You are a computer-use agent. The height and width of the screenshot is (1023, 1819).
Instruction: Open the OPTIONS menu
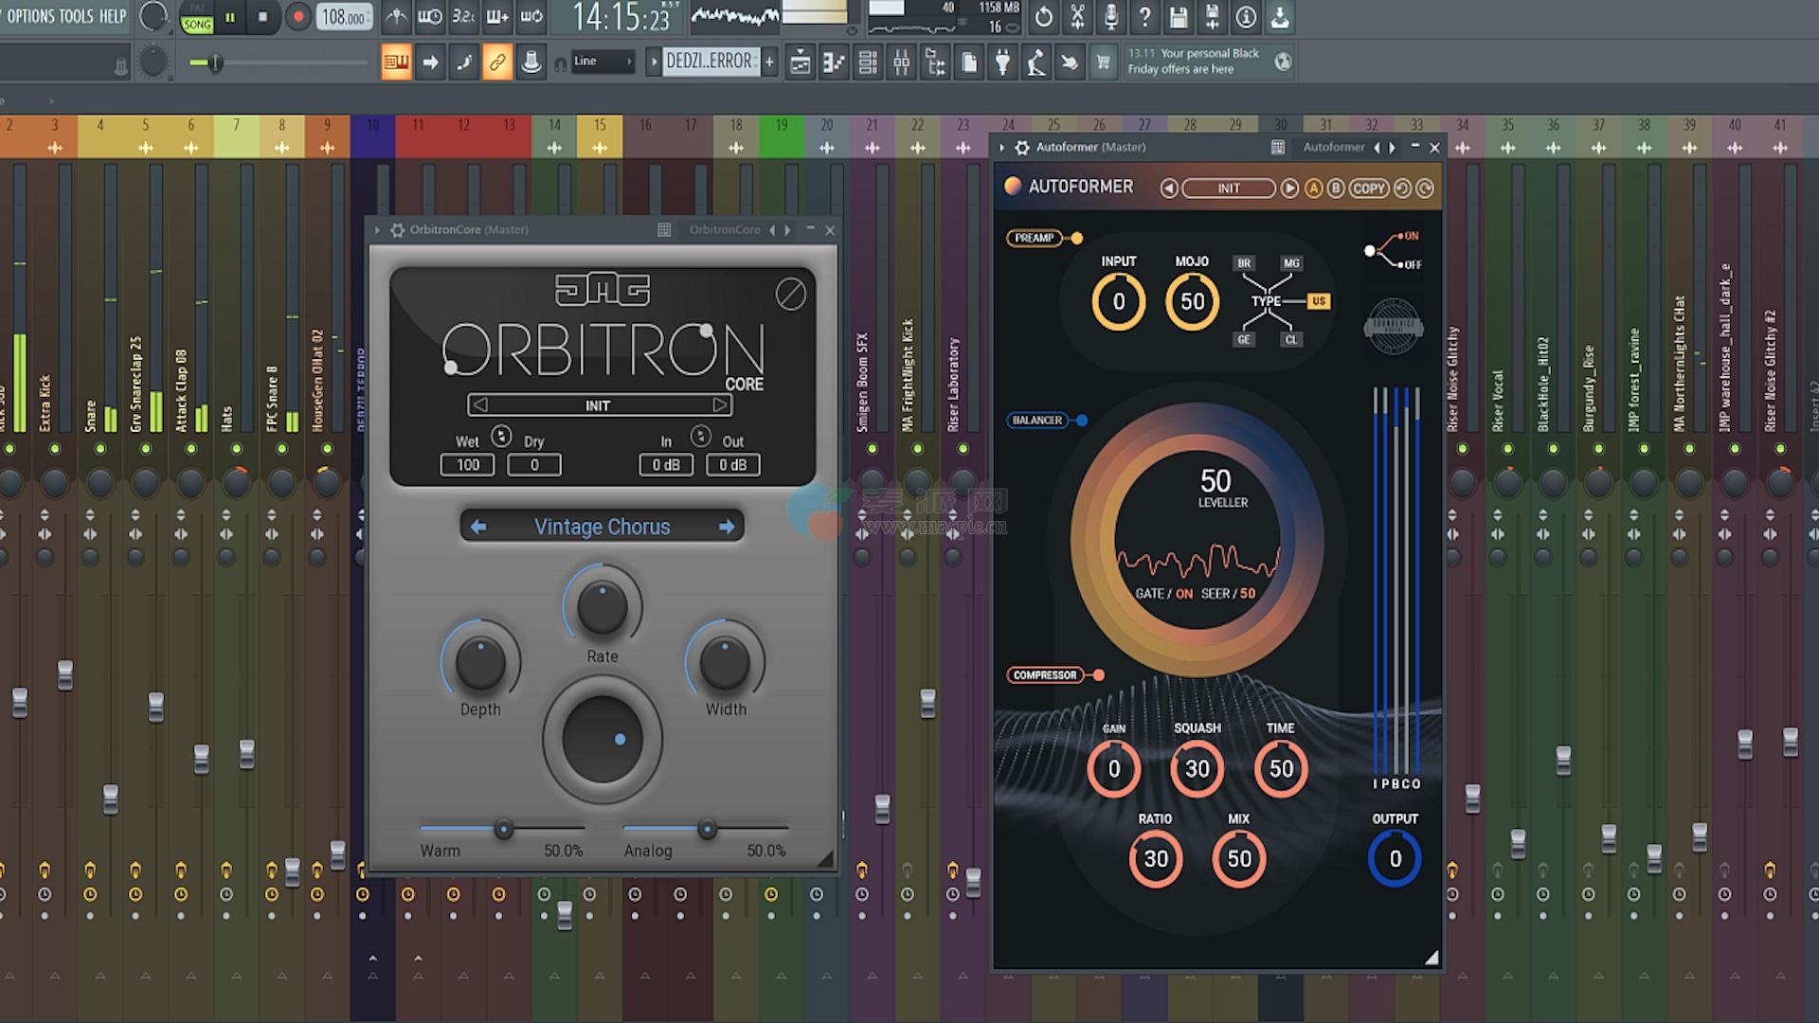click(30, 16)
